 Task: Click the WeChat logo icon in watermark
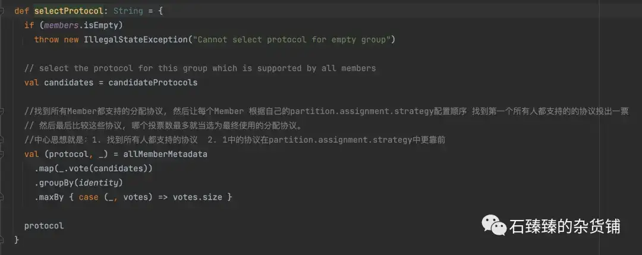pyautogui.click(x=494, y=225)
